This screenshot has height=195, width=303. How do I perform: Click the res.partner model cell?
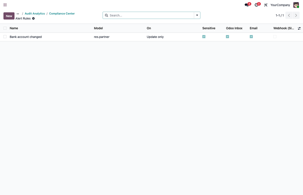pyautogui.click(x=102, y=37)
